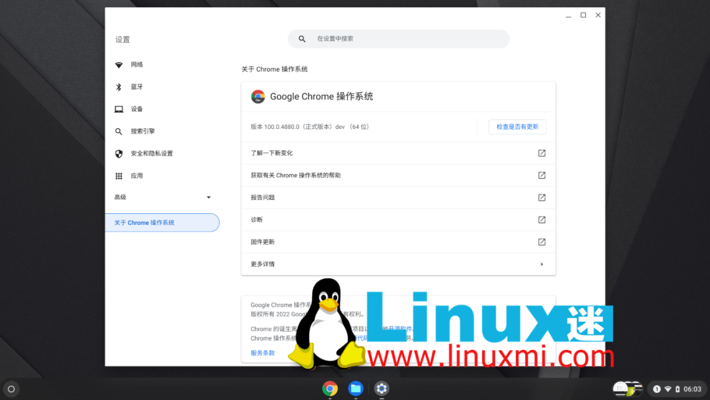Select the Bluetooth (蓝牙) sidebar icon

tap(119, 86)
